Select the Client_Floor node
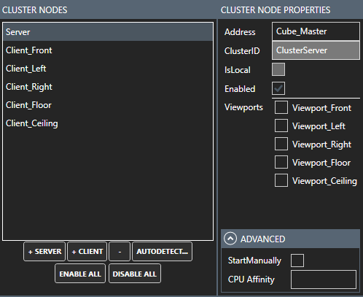This screenshot has width=363, height=297. [x=108, y=105]
